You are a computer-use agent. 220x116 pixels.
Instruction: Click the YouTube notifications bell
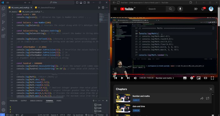(x=203, y=9)
